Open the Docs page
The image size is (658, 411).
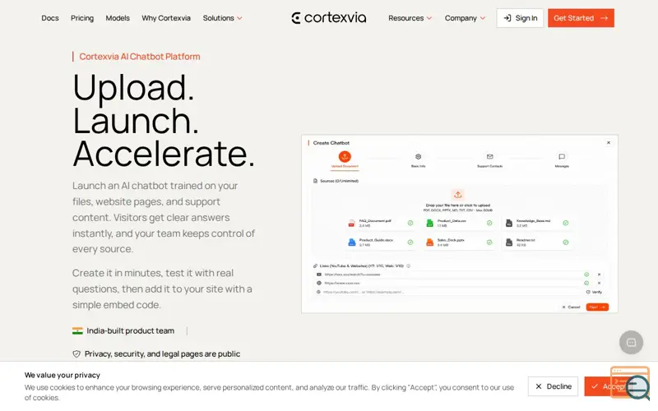point(50,18)
